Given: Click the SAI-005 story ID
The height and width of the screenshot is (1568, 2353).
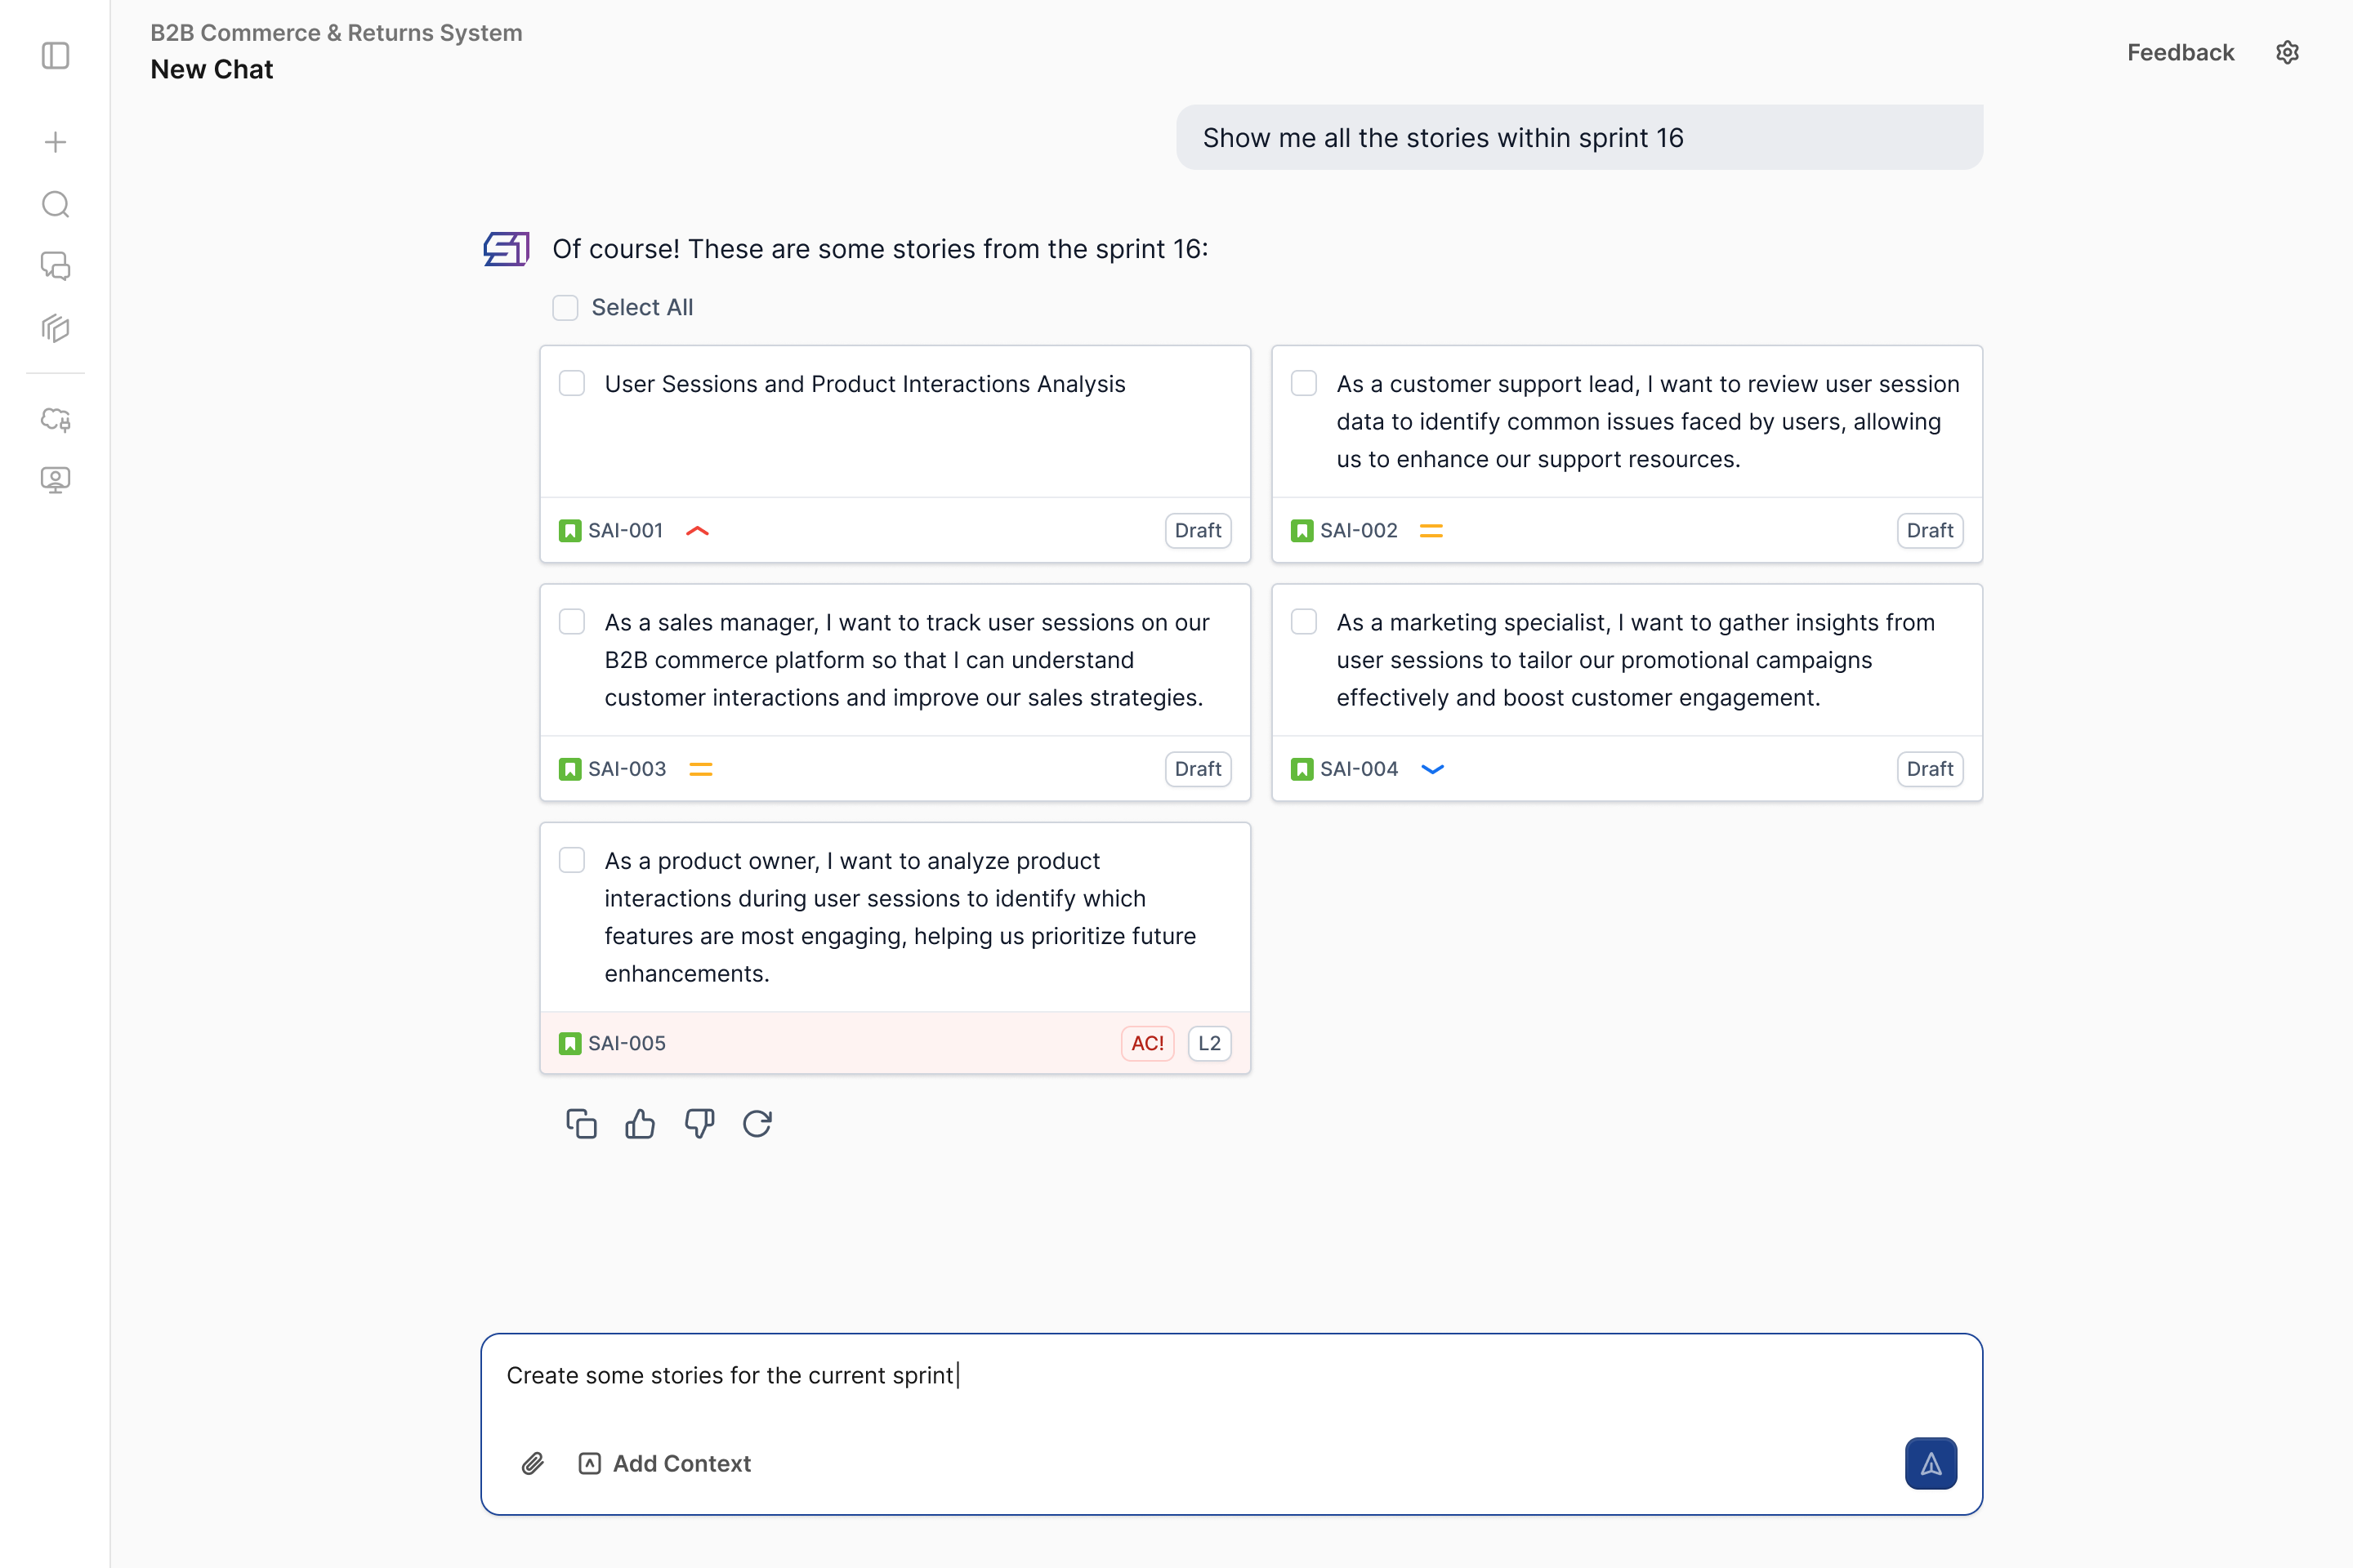Looking at the screenshot, I should (x=627, y=1043).
